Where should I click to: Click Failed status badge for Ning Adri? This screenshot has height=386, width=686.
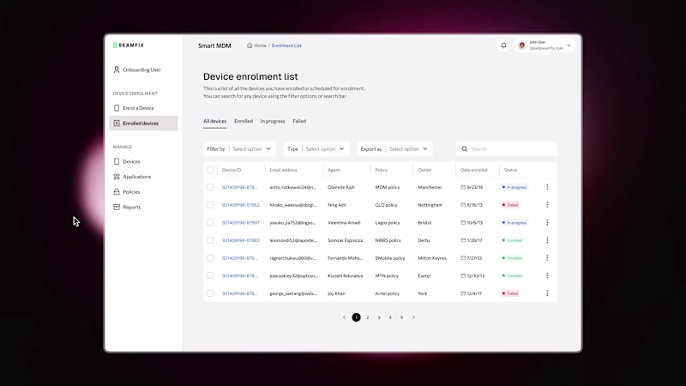tap(510, 205)
